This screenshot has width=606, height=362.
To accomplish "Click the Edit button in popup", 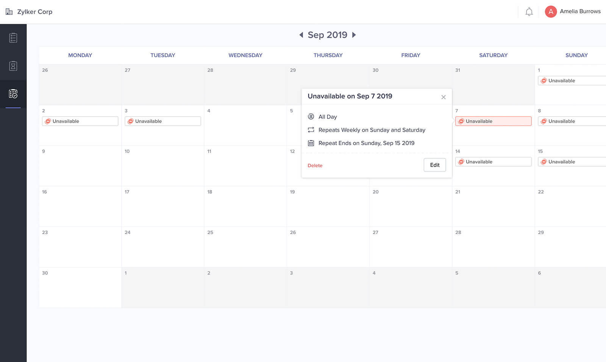I will pyautogui.click(x=434, y=165).
